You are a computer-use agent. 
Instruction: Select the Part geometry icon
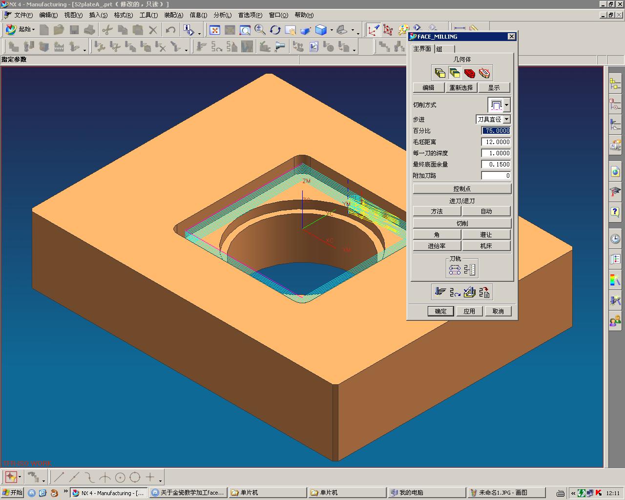(440, 73)
